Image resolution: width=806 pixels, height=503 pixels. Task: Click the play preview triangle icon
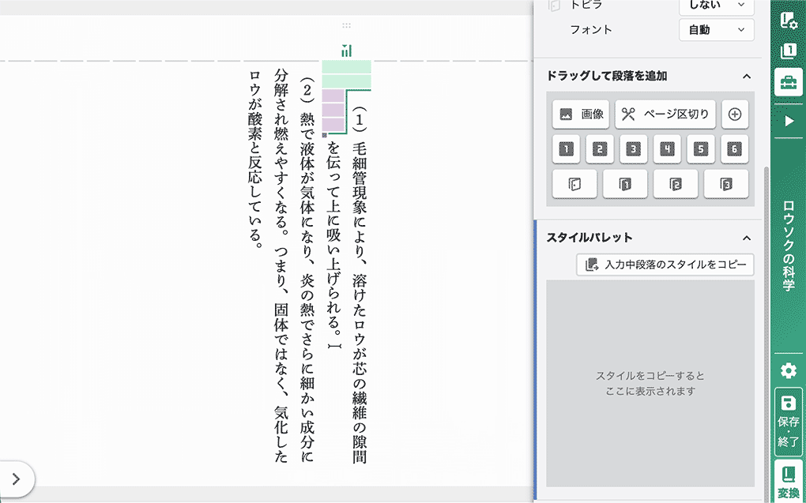click(789, 122)
